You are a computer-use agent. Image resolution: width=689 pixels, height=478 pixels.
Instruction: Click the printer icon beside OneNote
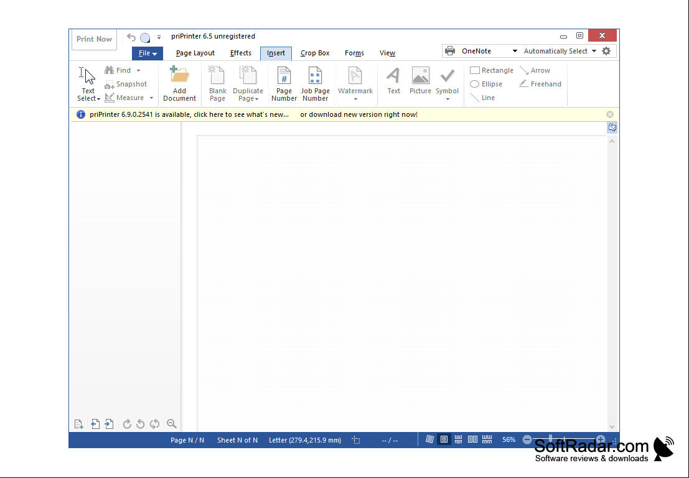coord(450,51)
